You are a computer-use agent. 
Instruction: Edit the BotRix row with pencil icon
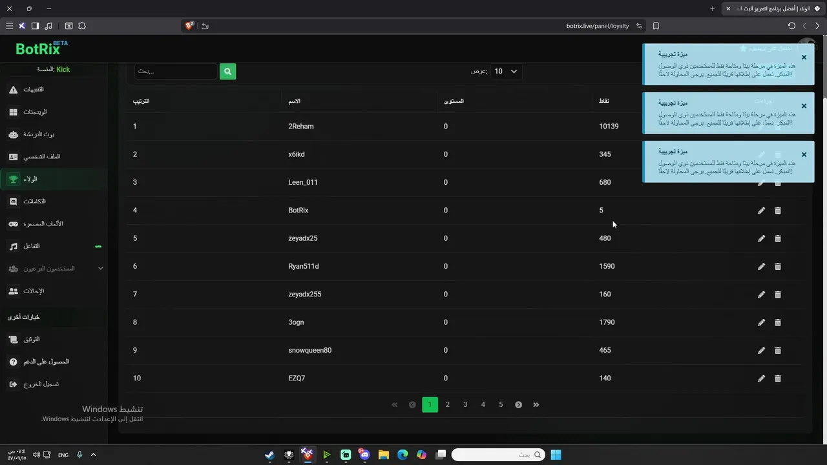pos(761,211)
